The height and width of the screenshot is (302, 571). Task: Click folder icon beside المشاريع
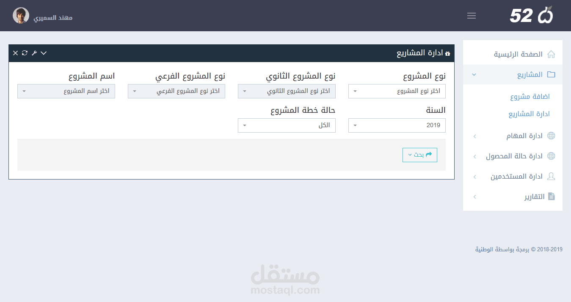point(551,74)
